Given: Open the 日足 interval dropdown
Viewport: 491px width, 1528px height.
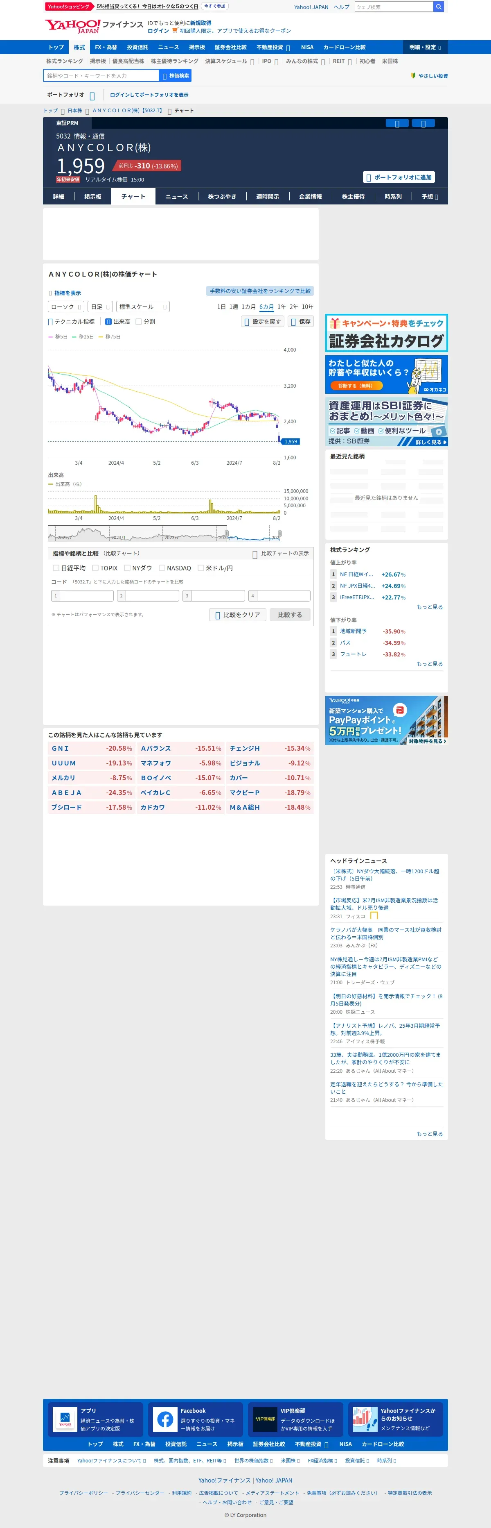Looking at the screenshot, I should (x=100, y=307).
